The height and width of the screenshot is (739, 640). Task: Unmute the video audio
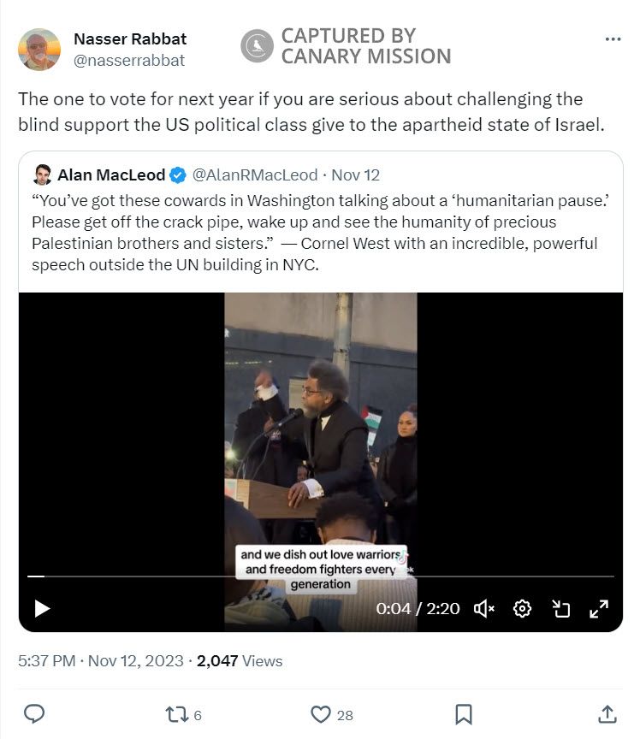484,608
